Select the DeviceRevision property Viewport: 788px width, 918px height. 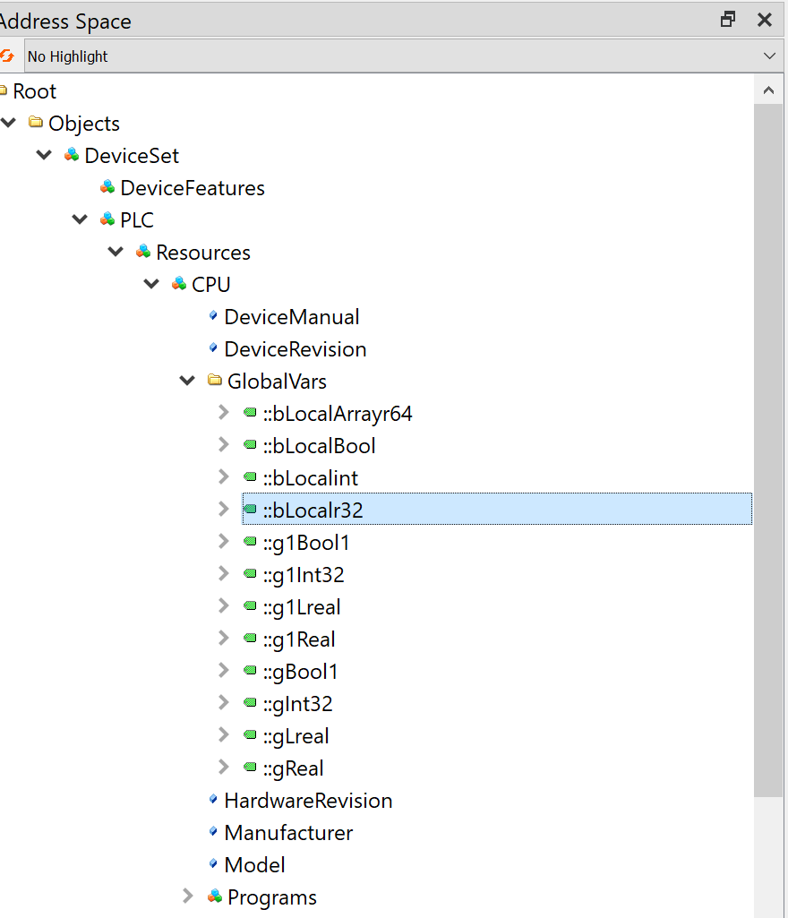tap(295, 349)
